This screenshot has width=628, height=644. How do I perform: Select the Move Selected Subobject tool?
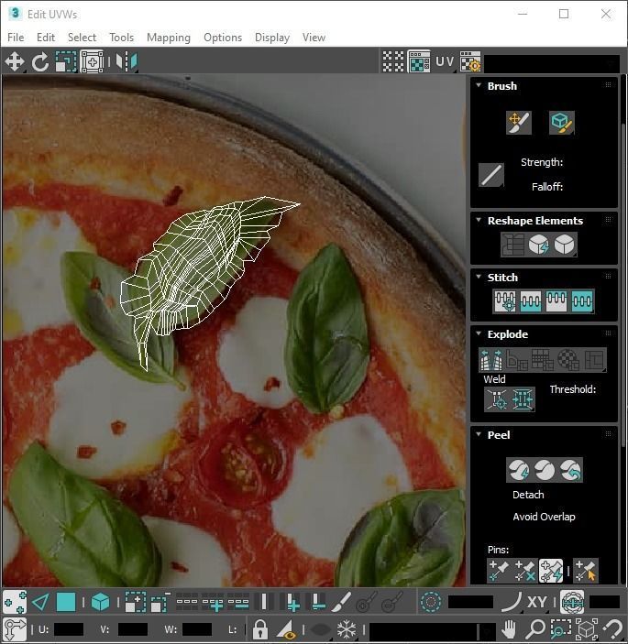point(15,62)
